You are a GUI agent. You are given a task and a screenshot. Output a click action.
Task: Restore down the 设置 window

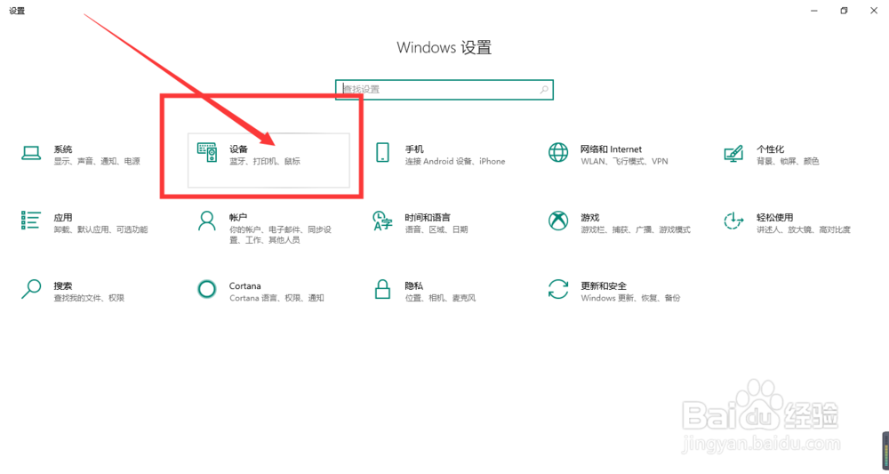click(844, 11)
